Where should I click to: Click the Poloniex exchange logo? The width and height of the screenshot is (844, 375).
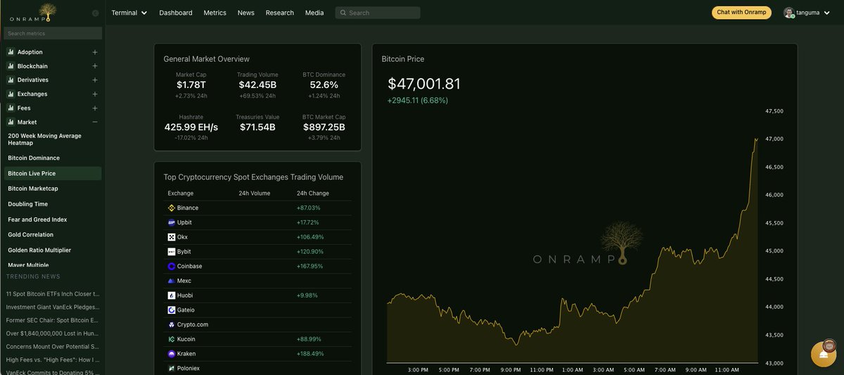pos(171,368)
